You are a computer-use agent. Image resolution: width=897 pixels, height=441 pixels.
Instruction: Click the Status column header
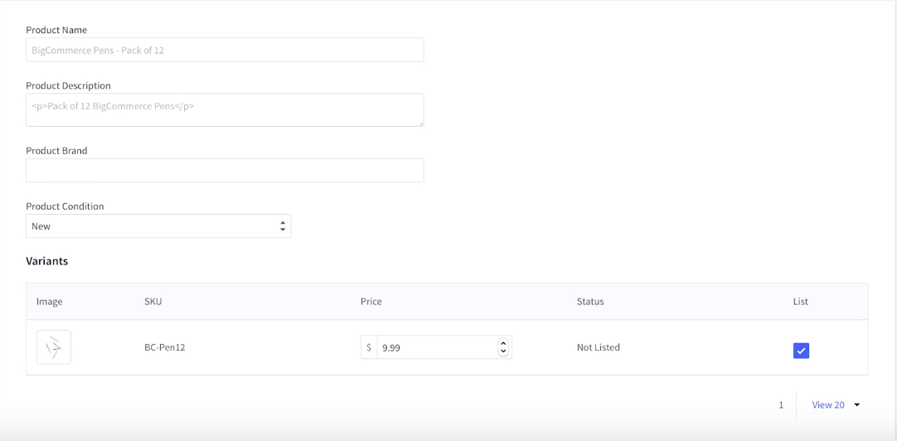click(589, 302)
